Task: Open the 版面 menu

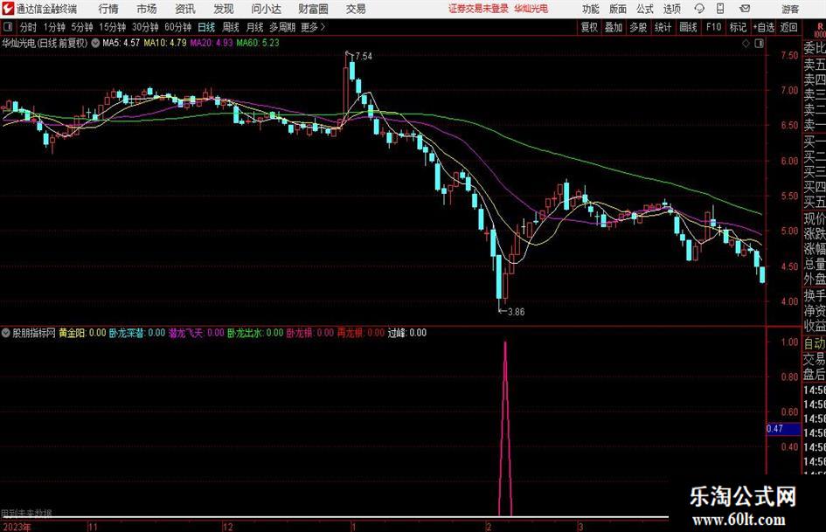Action: click(x=618, y=9)
